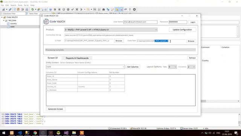241x136 pixels.
Task: Click HeidiSQL disconnect toolbar icon
Action: coord(10,9)
